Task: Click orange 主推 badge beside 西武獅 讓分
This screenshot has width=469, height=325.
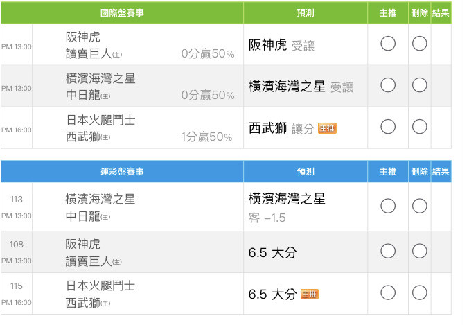Action: (x=327, y=128)
